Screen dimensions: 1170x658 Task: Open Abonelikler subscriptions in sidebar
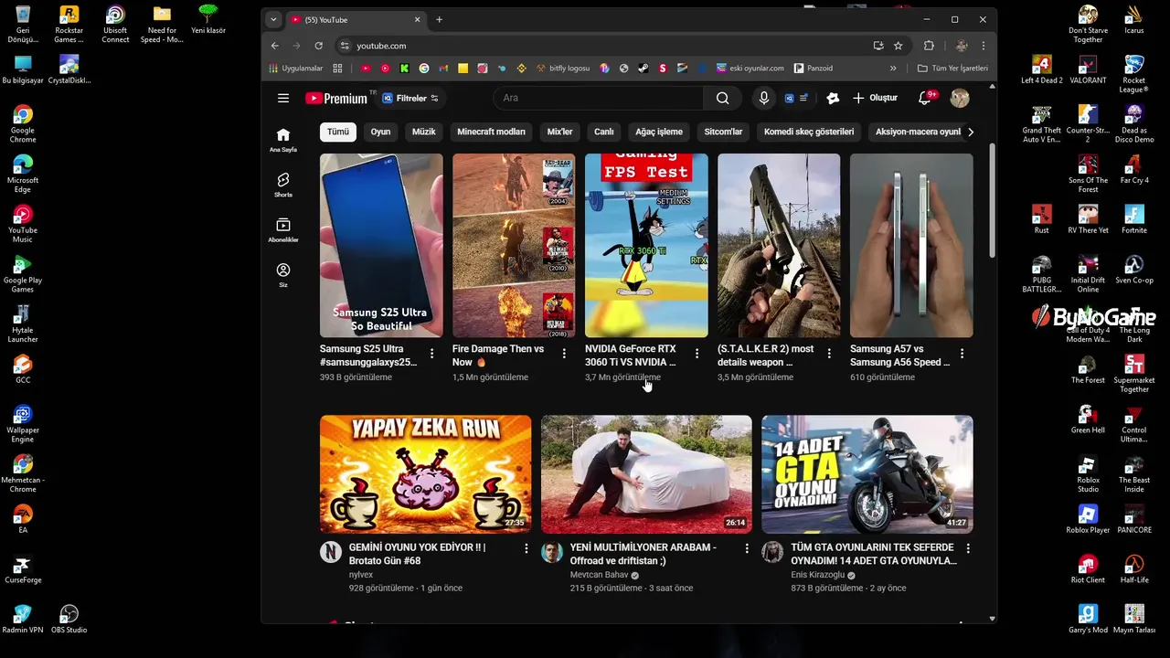point(283,230)
